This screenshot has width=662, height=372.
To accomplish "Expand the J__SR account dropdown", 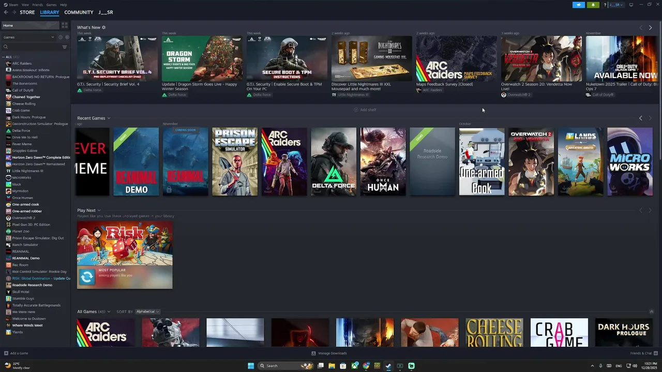I will 616,5.
